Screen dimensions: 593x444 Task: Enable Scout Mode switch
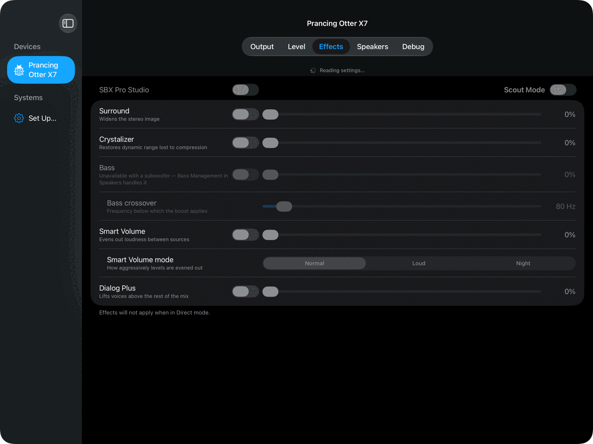pyautogui.click(x=563, y=90)
